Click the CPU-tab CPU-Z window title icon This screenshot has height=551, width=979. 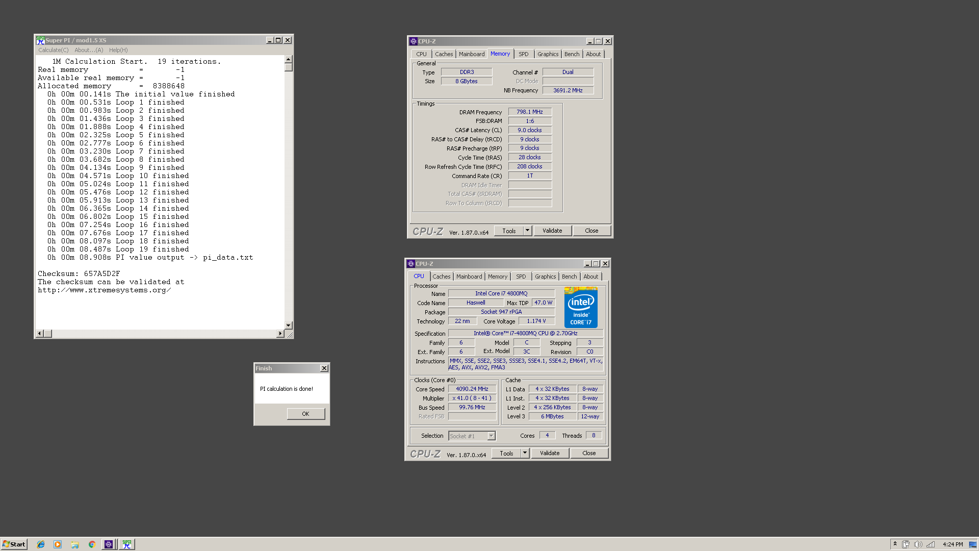point(411,264)
